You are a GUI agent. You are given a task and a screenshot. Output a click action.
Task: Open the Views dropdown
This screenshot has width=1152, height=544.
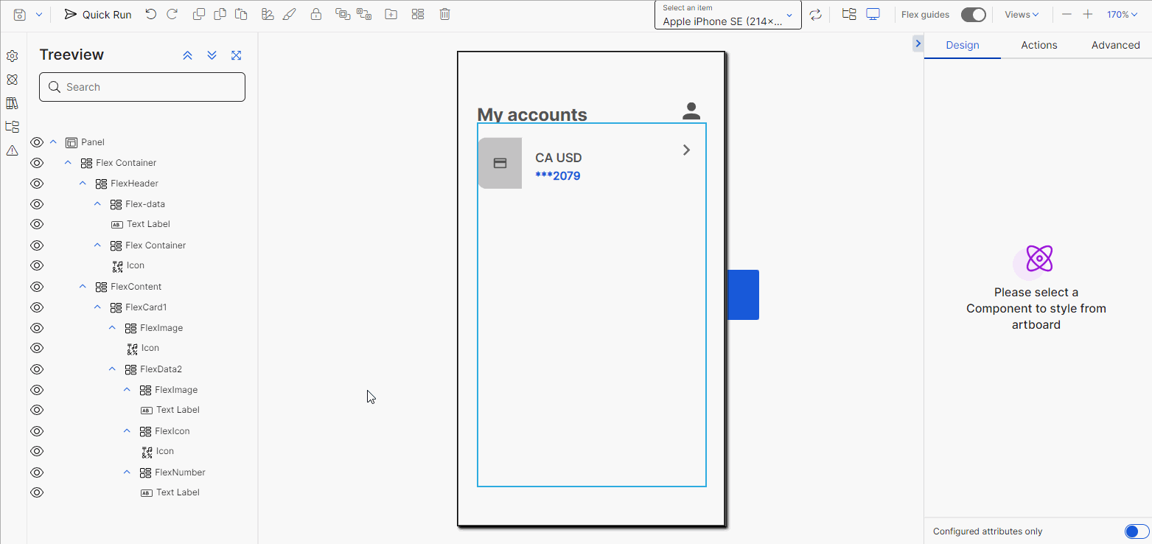(1022, 14)
